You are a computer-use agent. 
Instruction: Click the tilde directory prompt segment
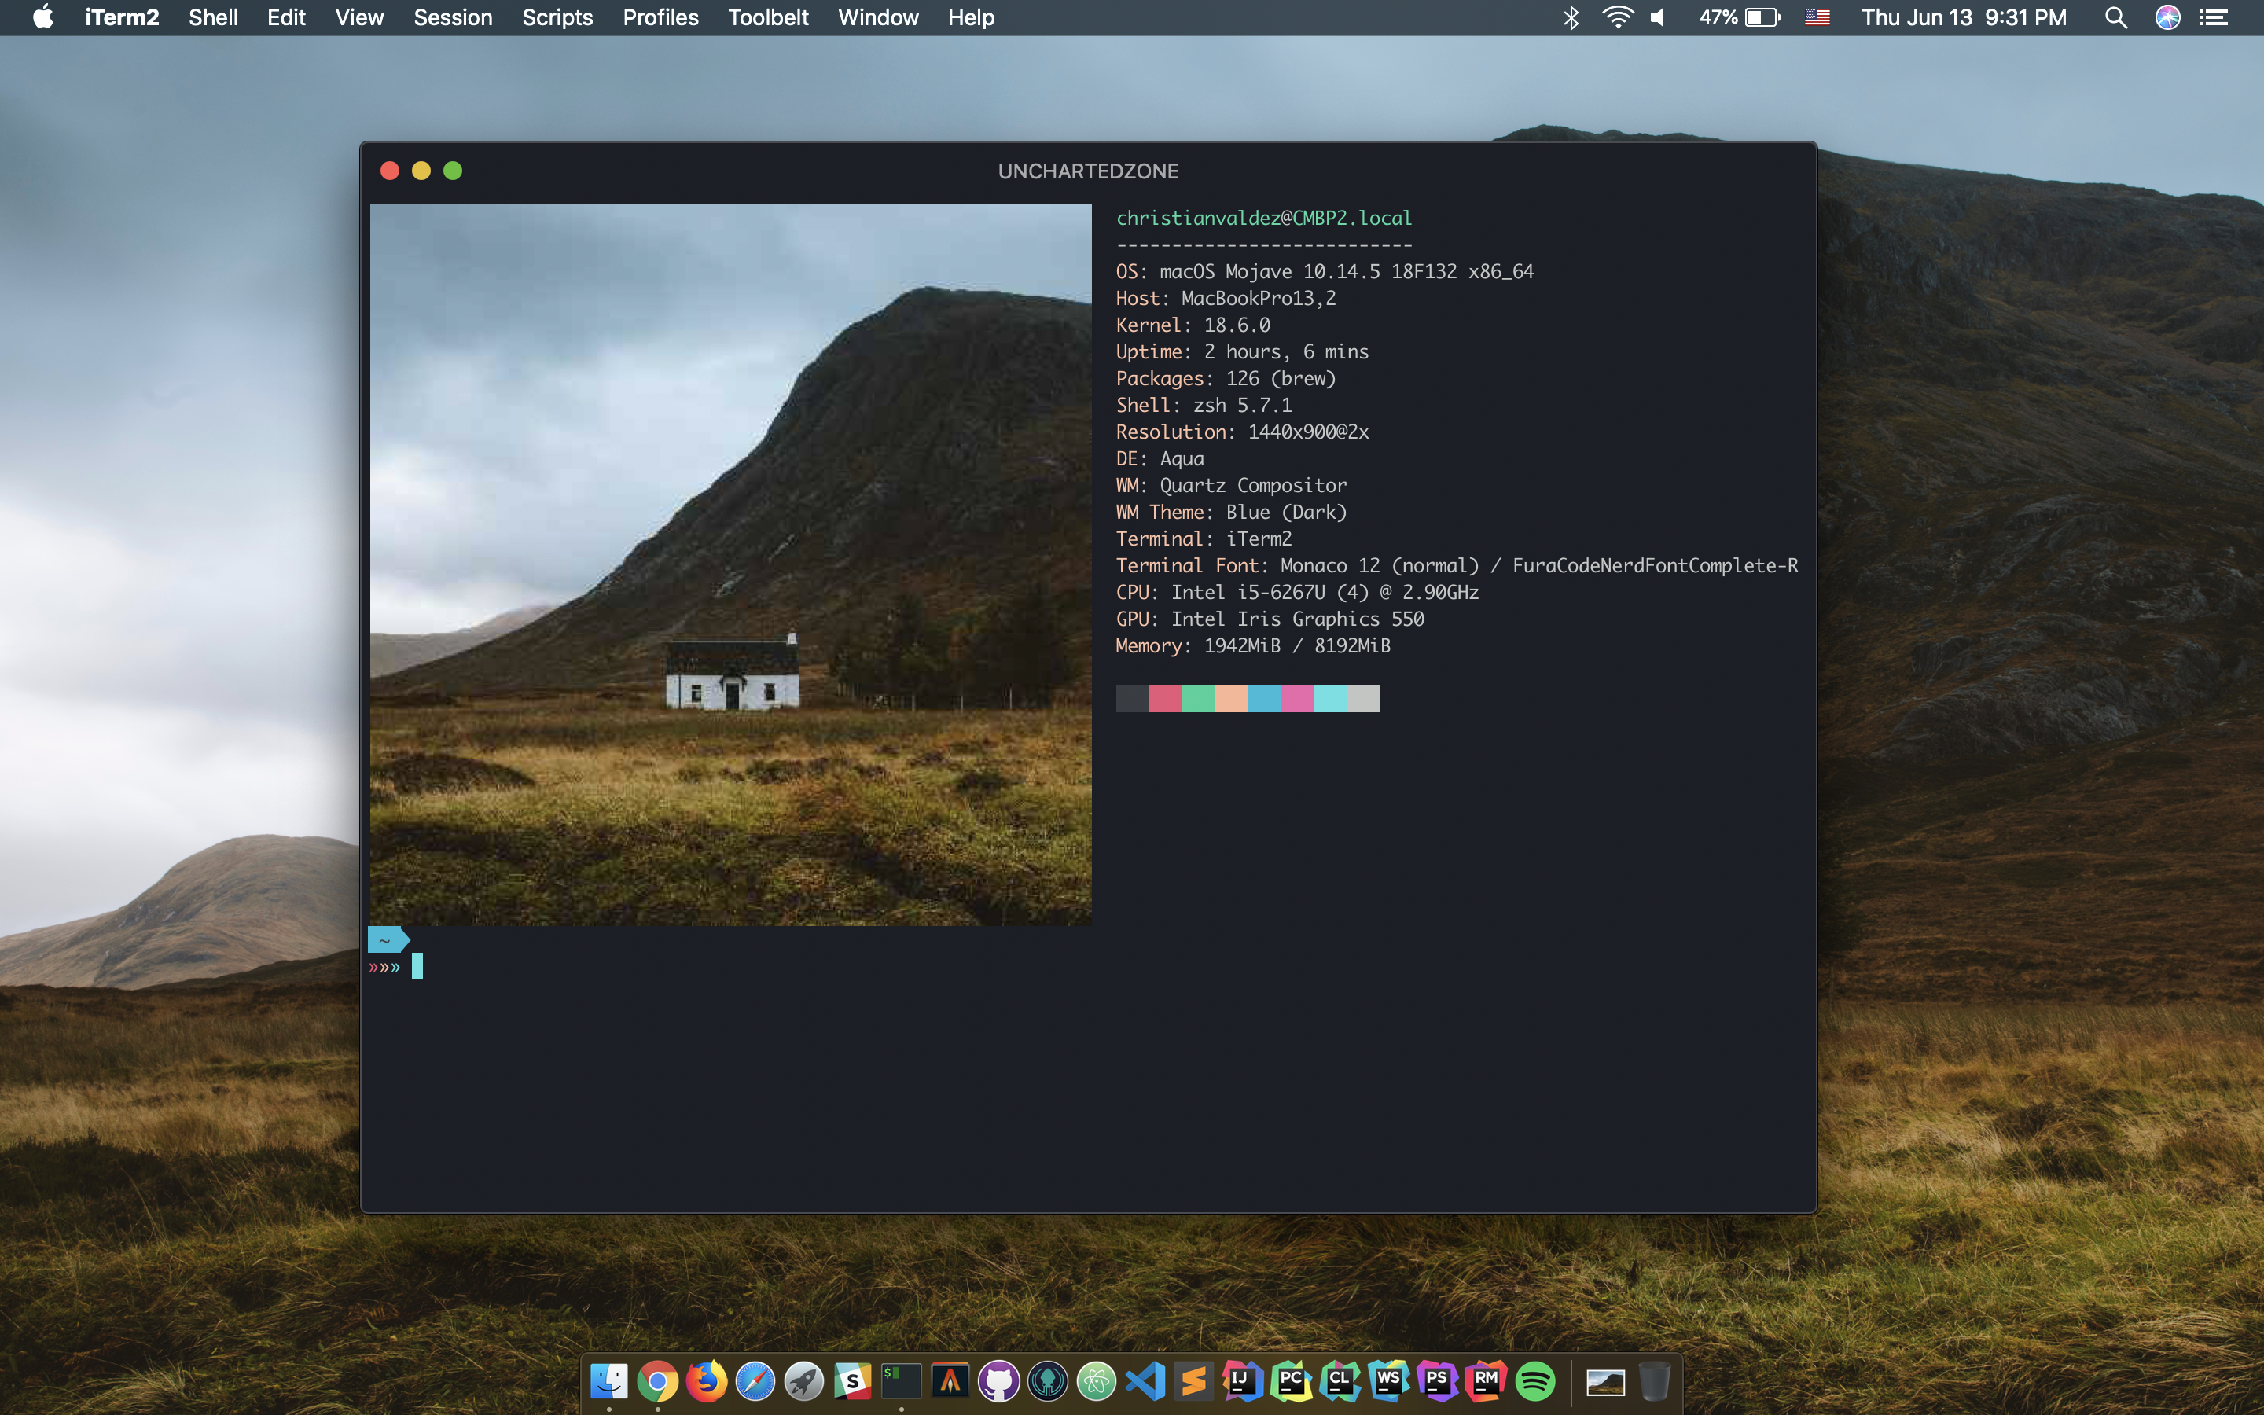pos(387,939)
